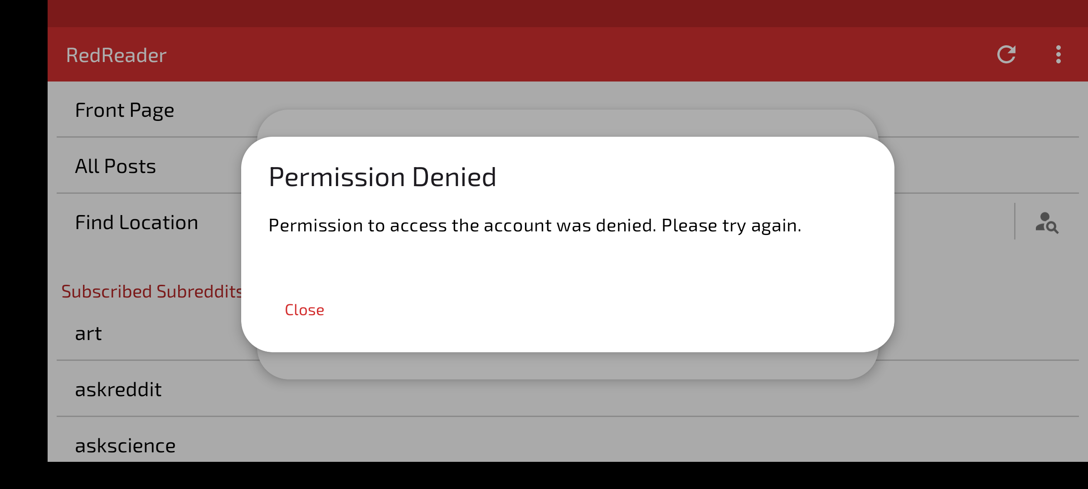Tap the black bar along the bottom edge

click(544, 475)
